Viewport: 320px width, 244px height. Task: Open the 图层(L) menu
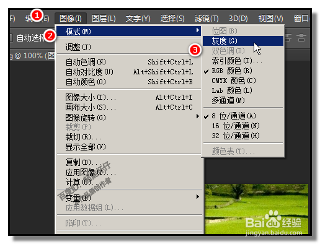104,19
